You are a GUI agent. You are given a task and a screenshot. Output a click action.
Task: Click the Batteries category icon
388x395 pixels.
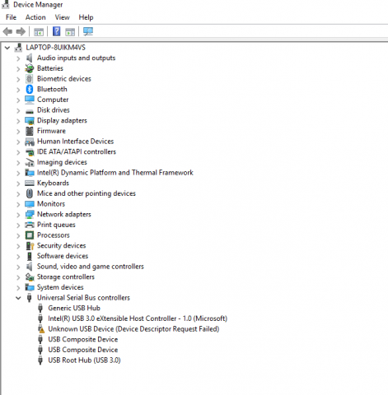tap(30, 68)
